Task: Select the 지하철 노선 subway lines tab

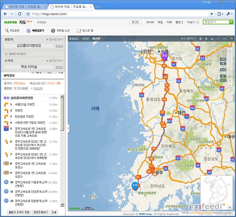Action: (60, 31)
